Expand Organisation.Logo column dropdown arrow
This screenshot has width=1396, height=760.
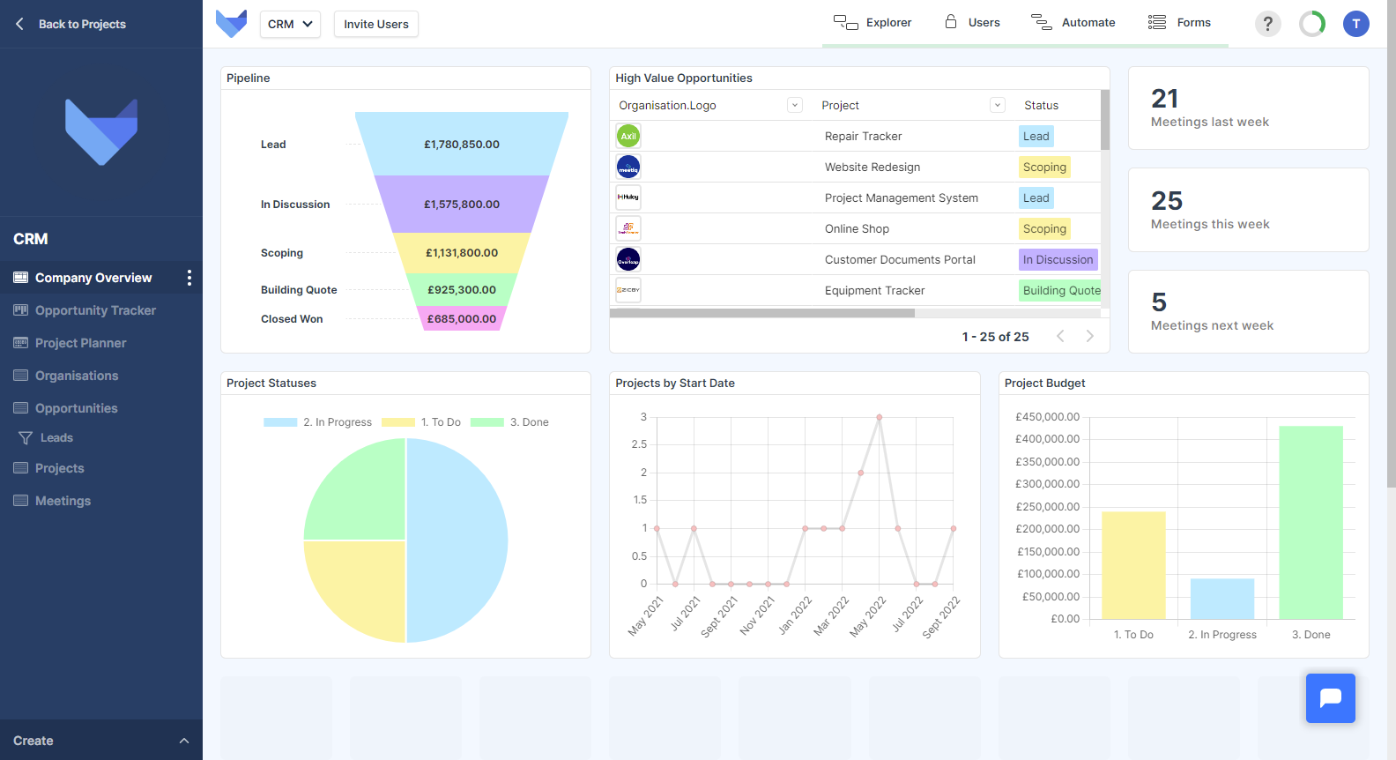(x=794, y=105)
